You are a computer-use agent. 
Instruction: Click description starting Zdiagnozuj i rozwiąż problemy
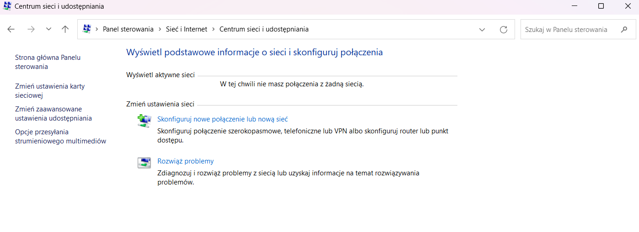pyautogui.click(x=288, y=178)
